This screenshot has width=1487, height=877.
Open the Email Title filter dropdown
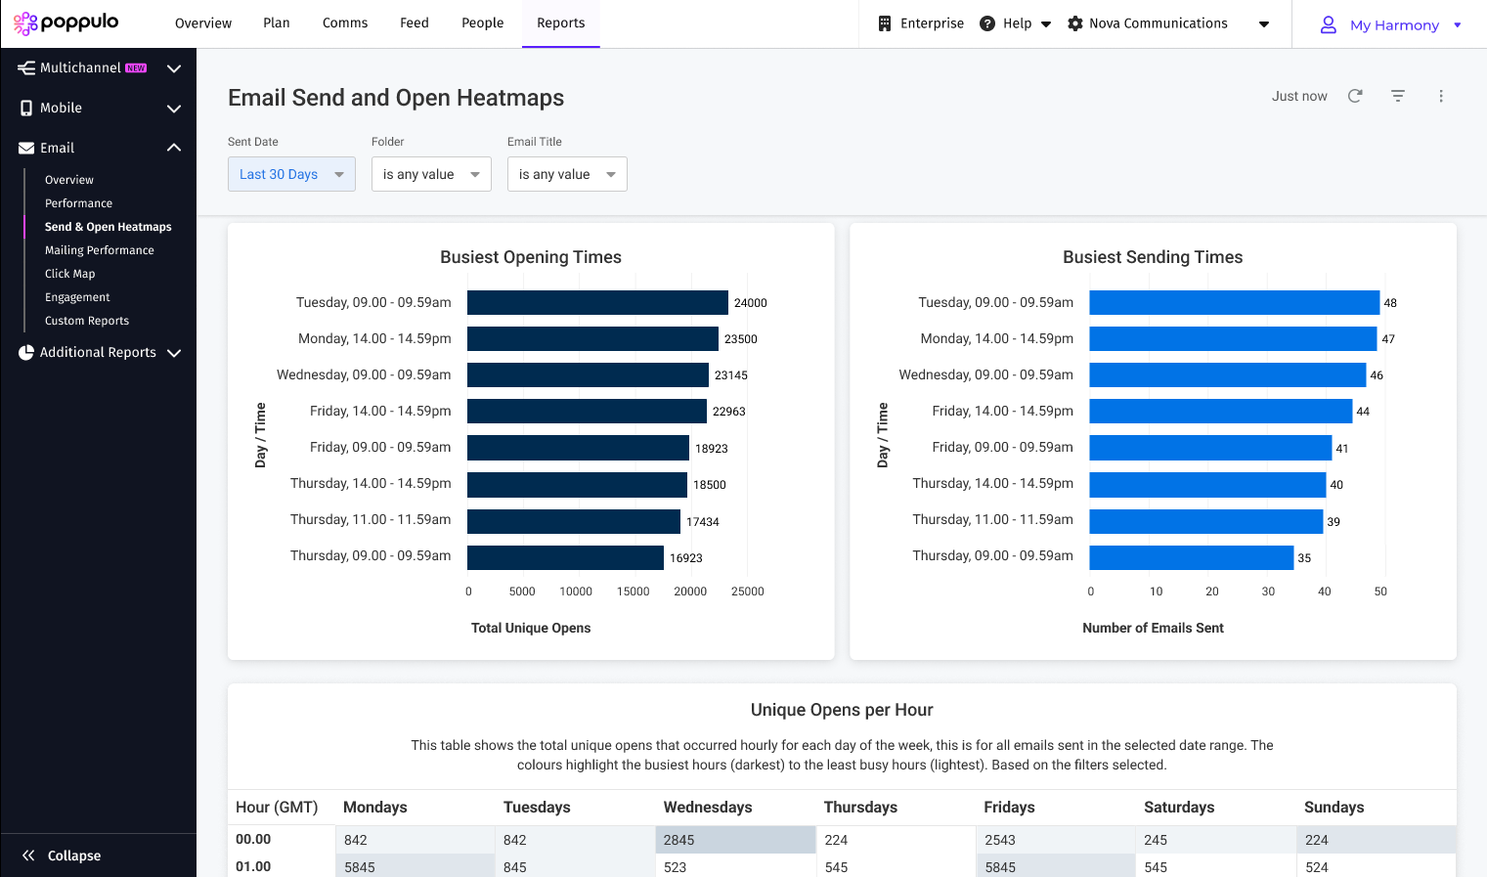click(x=567, y=174)
